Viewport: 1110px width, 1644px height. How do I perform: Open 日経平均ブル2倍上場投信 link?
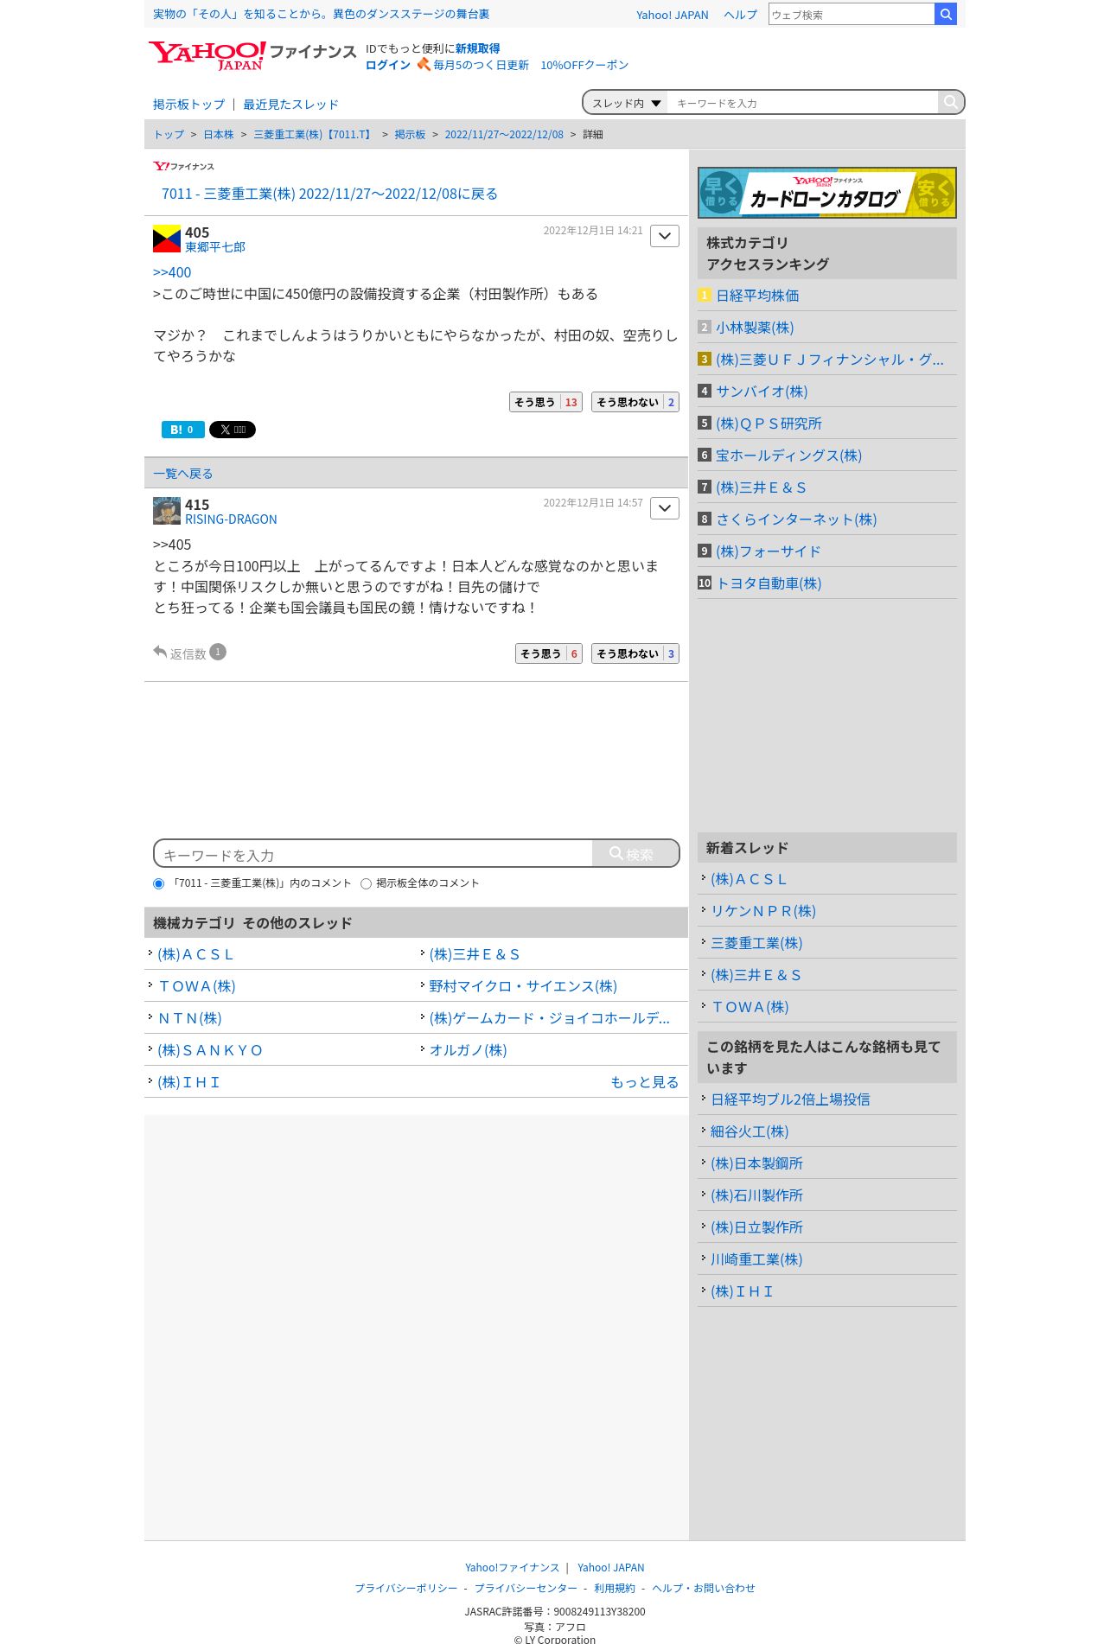click(790, 1099)
